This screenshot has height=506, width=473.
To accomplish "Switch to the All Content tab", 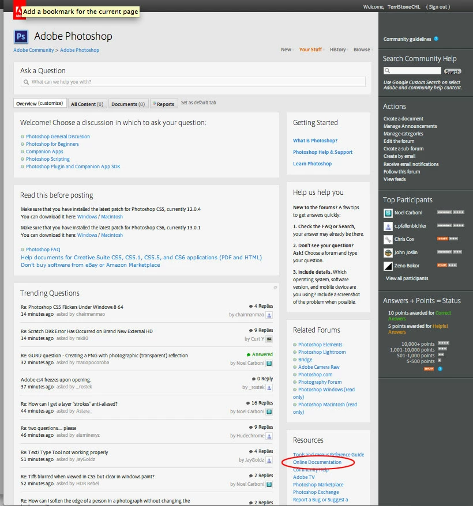I will pos(87,104).
